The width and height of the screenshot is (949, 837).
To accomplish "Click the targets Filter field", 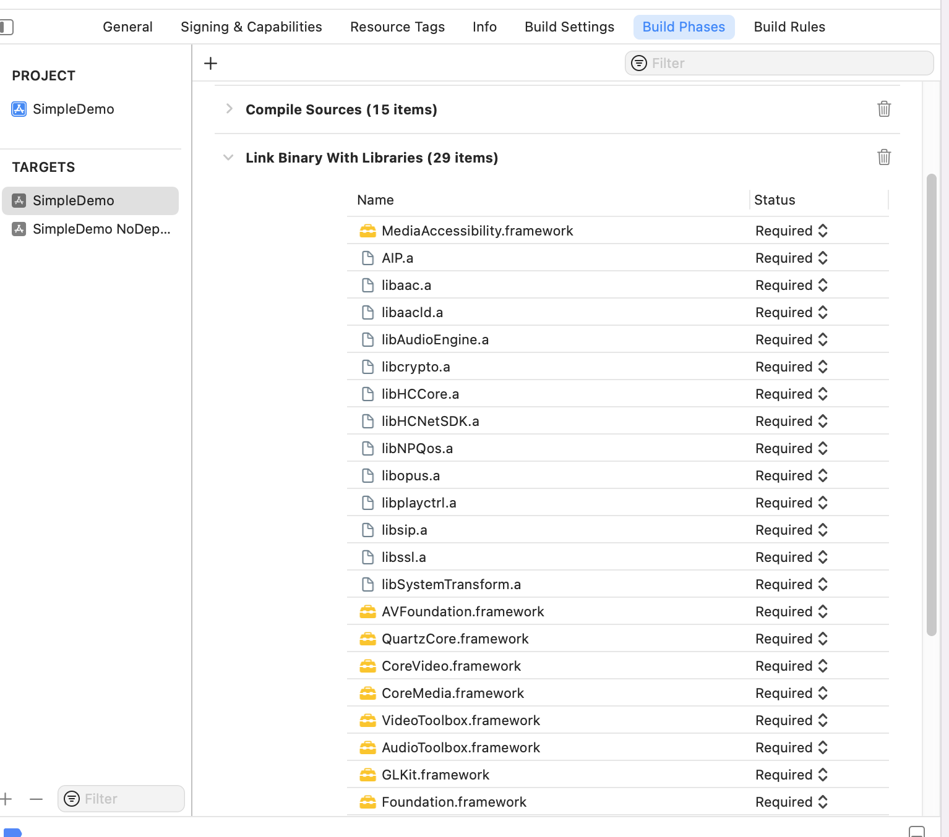I will click(x=121, y=799).
